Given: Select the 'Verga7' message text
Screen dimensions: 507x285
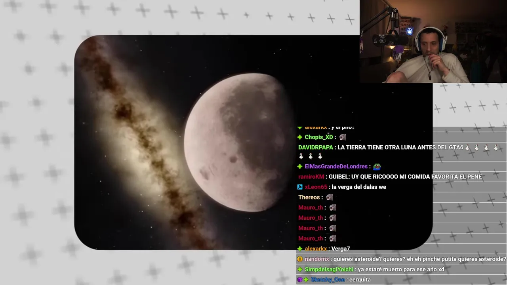Looking at the screenshot, I should click(341, 249).
